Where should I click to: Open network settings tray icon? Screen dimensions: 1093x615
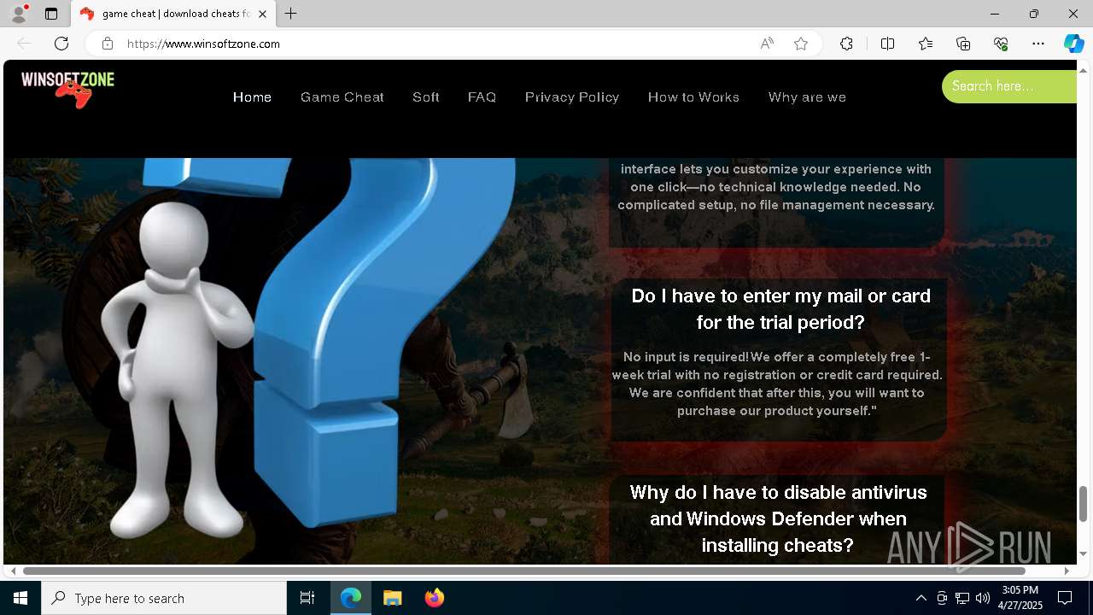[x=961, y=598]
